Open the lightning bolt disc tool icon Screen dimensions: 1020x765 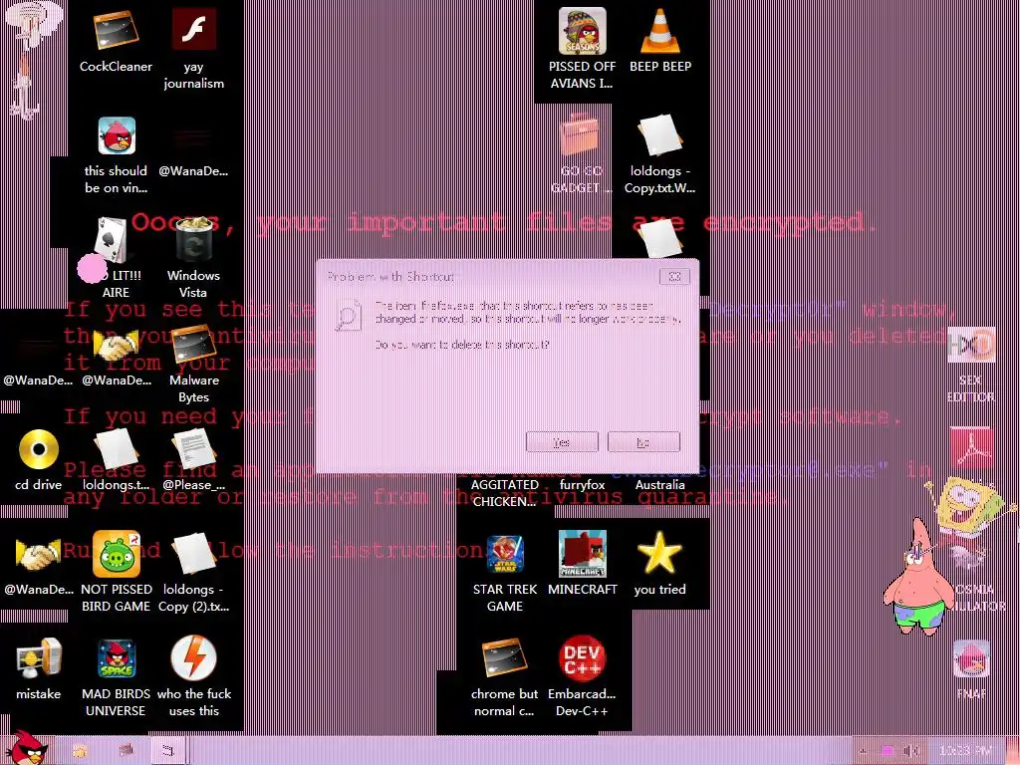(x=194, y=658)
